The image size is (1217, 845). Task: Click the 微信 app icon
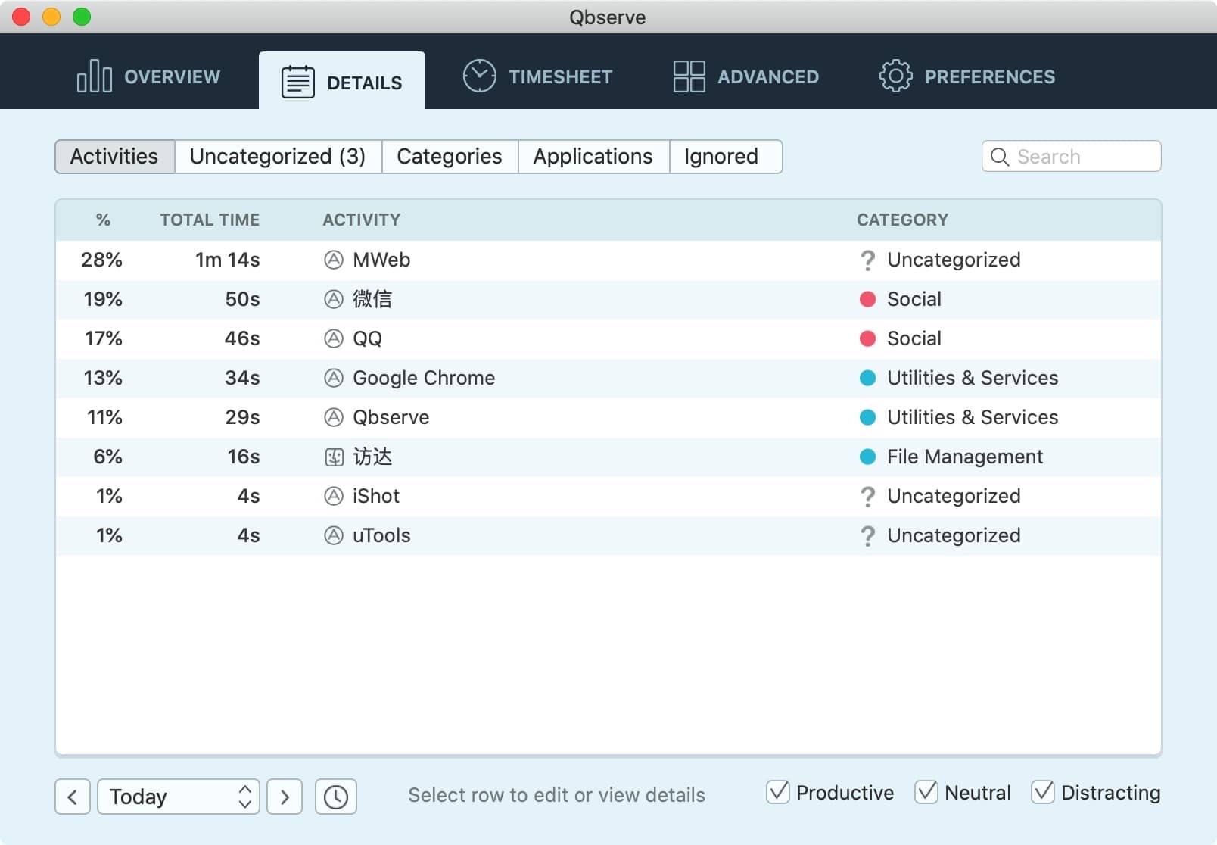coord(334,299)
